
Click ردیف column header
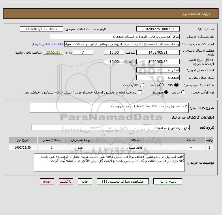coord(209,140)
